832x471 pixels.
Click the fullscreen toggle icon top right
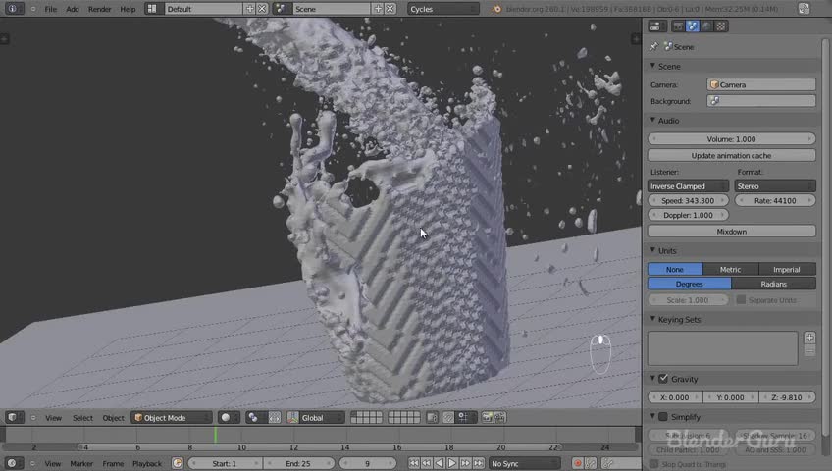[x=804, y=9]
